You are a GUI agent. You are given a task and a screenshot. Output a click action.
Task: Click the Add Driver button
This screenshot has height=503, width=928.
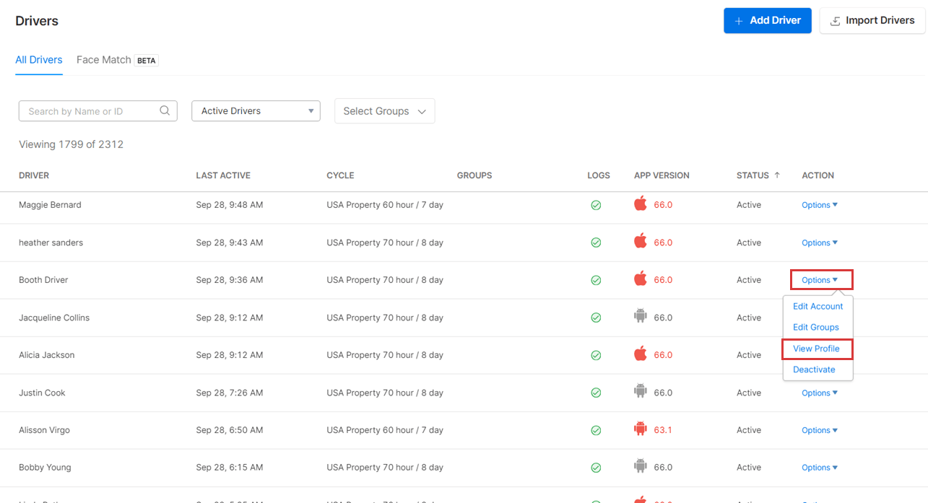[x=768, y=20]
